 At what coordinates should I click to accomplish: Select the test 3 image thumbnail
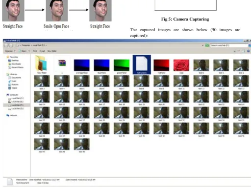tap(42, 81)
